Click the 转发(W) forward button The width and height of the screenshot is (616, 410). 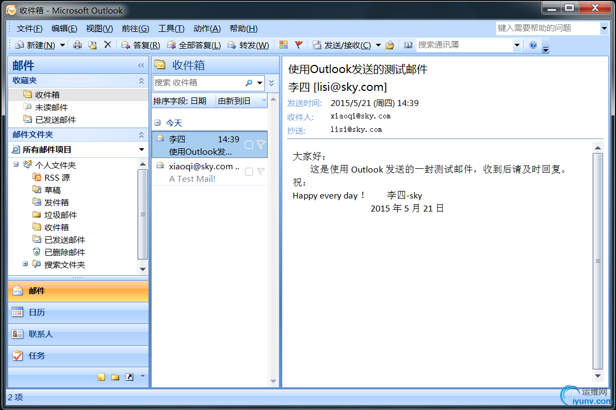click(248, 45)
